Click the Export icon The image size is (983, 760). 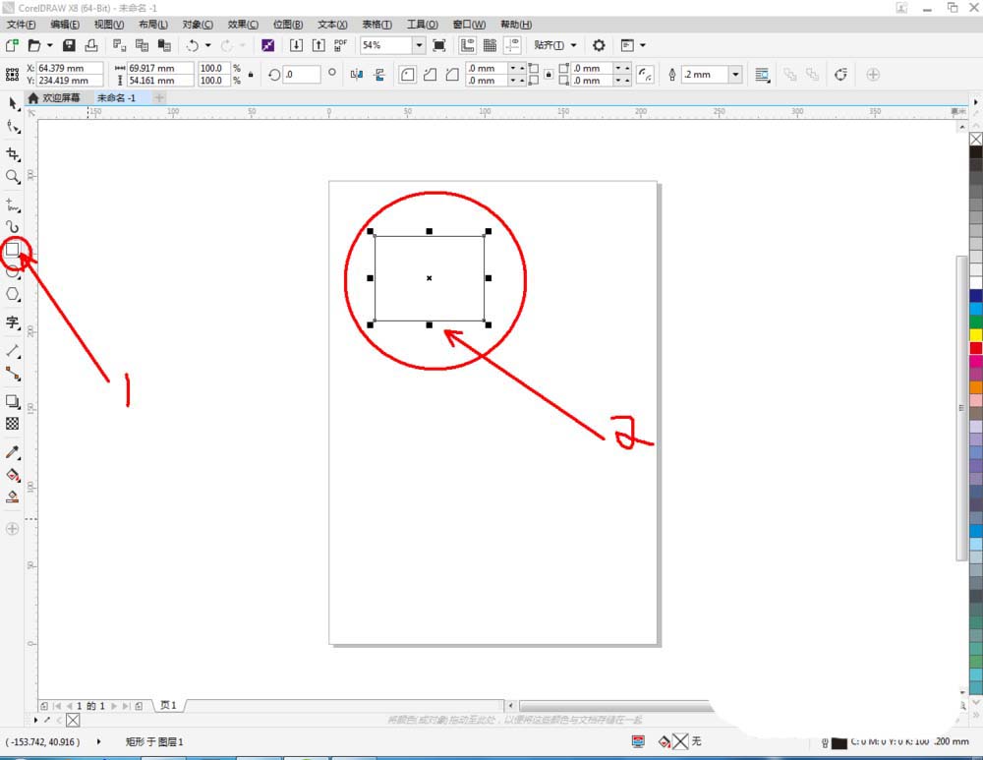pos(318,45)
